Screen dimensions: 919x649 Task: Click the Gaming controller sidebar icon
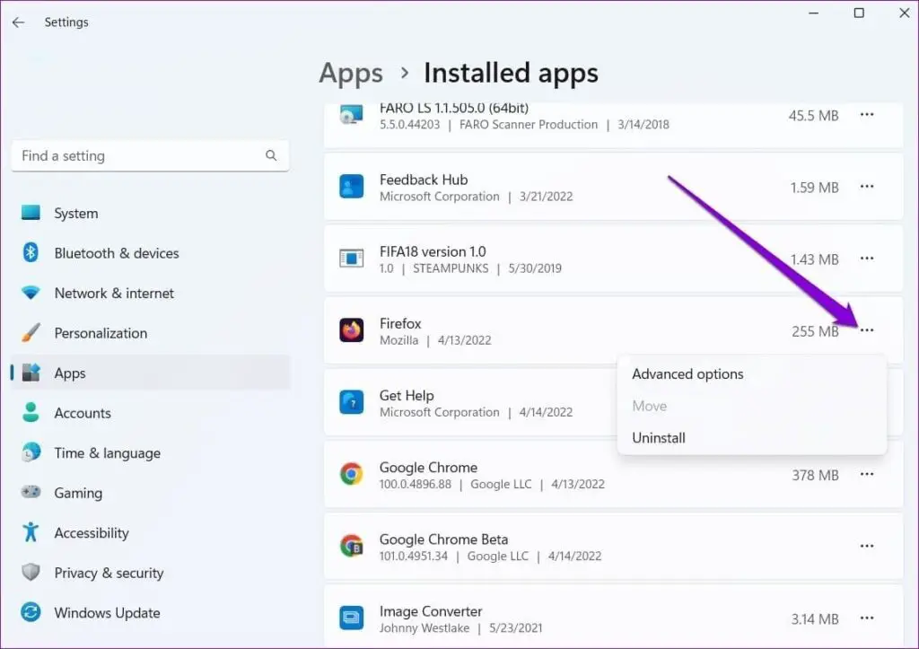(31, 493)
